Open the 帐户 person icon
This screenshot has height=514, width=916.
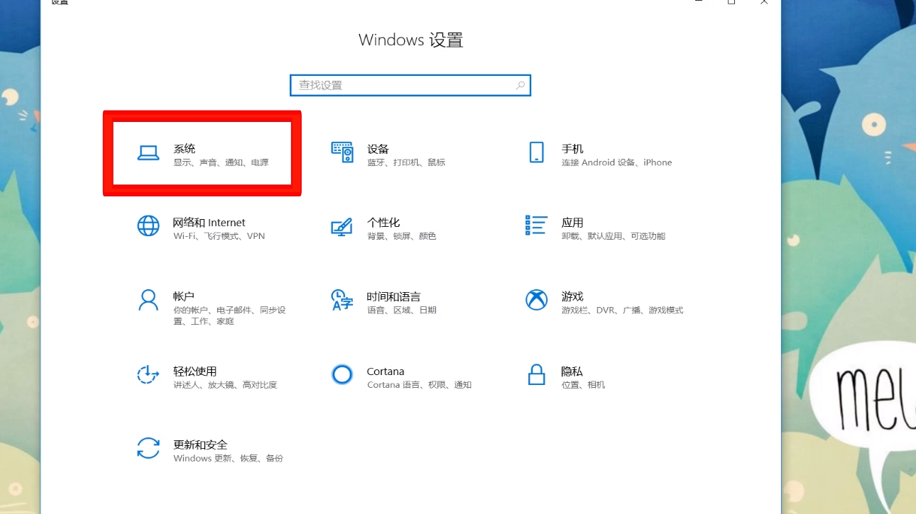click(148, 300)
